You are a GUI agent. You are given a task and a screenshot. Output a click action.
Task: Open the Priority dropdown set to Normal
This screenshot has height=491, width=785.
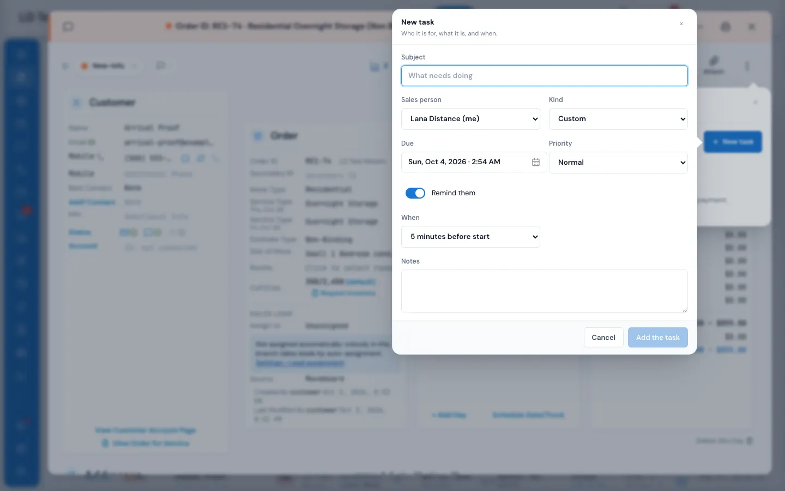[x=618, y=163]
